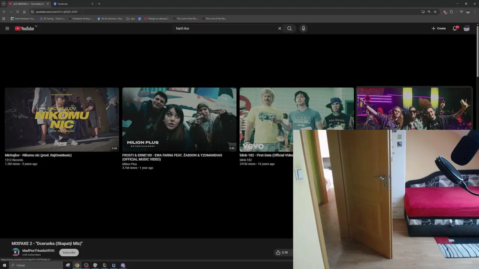This screenshot has height=269, width=479.
Task: Go forward in Chrome
Action: click(11, 12)
